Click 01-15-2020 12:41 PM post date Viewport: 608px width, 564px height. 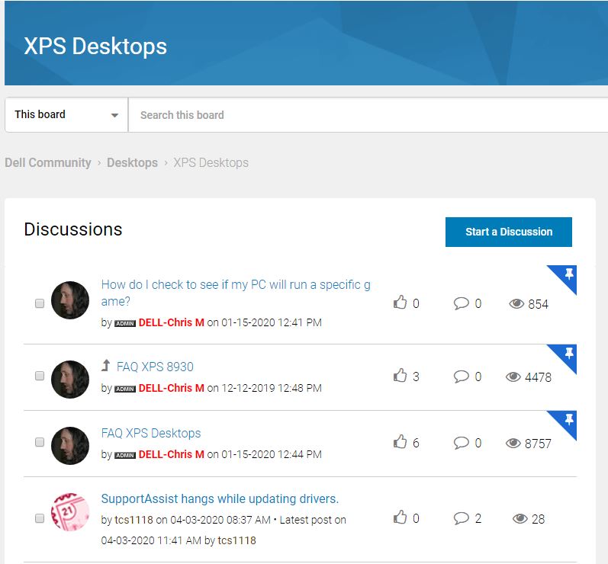[272, 322]
